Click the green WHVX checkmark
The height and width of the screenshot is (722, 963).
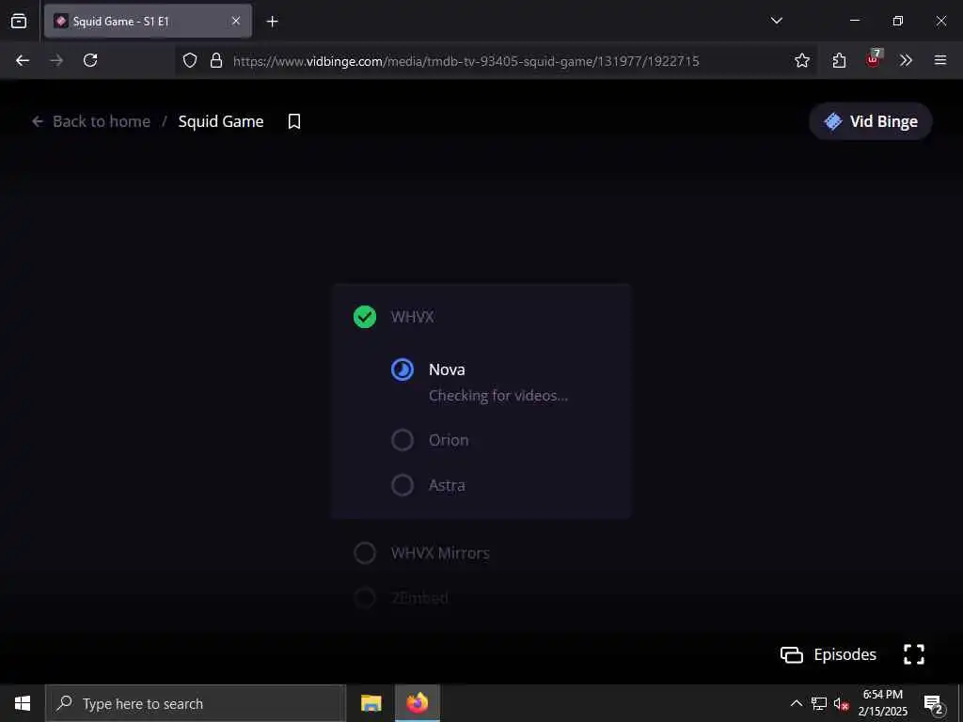(365, 317)
